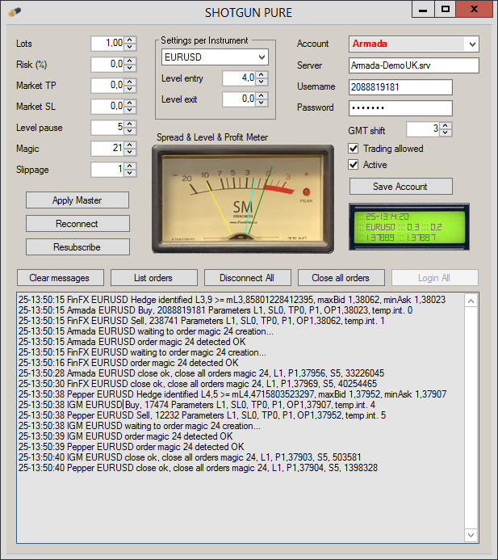Increment Level pause with up spinner

[130, 124]
